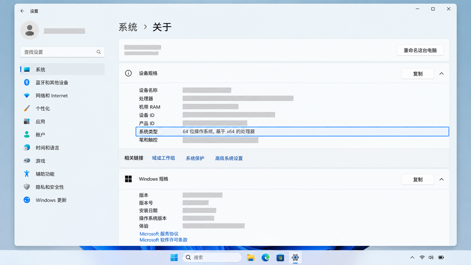471x265 pixels.
Task: Open 账户 settings category
Action: pyautogui.click(x=63, y=135)
